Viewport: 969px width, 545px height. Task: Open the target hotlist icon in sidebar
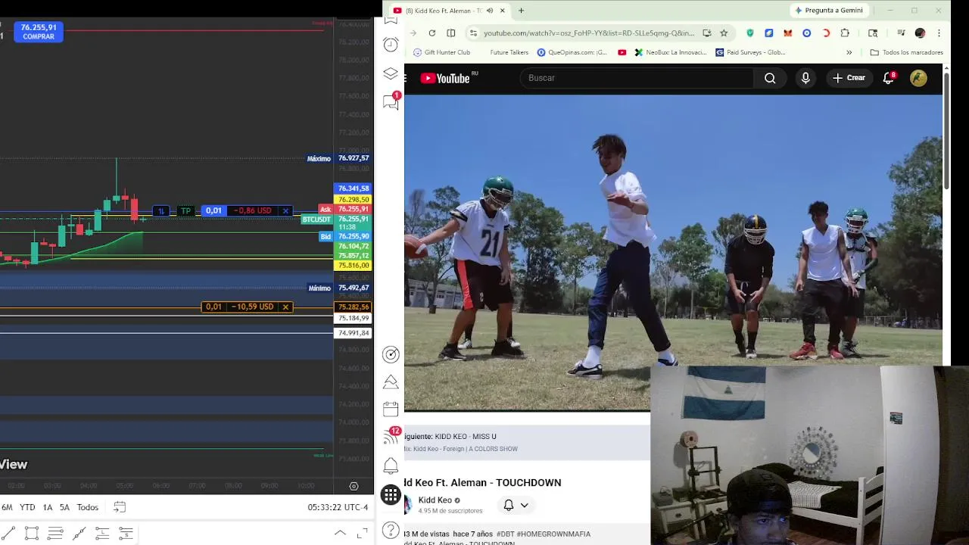[x=391, y=354]
